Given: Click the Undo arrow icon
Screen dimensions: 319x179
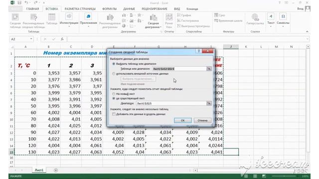Looking at the screenshot, I should 26,2.
